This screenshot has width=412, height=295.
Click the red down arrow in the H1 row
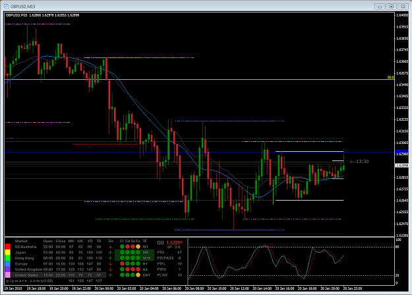click(x=111, y=264)
